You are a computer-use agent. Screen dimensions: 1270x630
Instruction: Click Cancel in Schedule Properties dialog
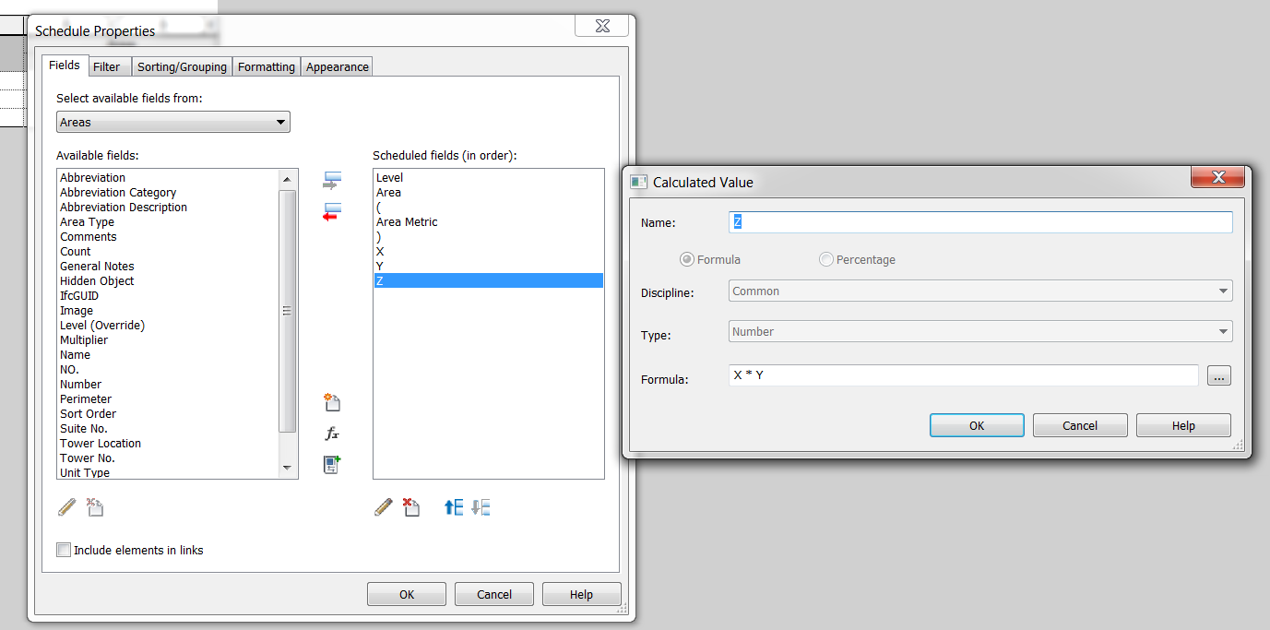[494, 594]
